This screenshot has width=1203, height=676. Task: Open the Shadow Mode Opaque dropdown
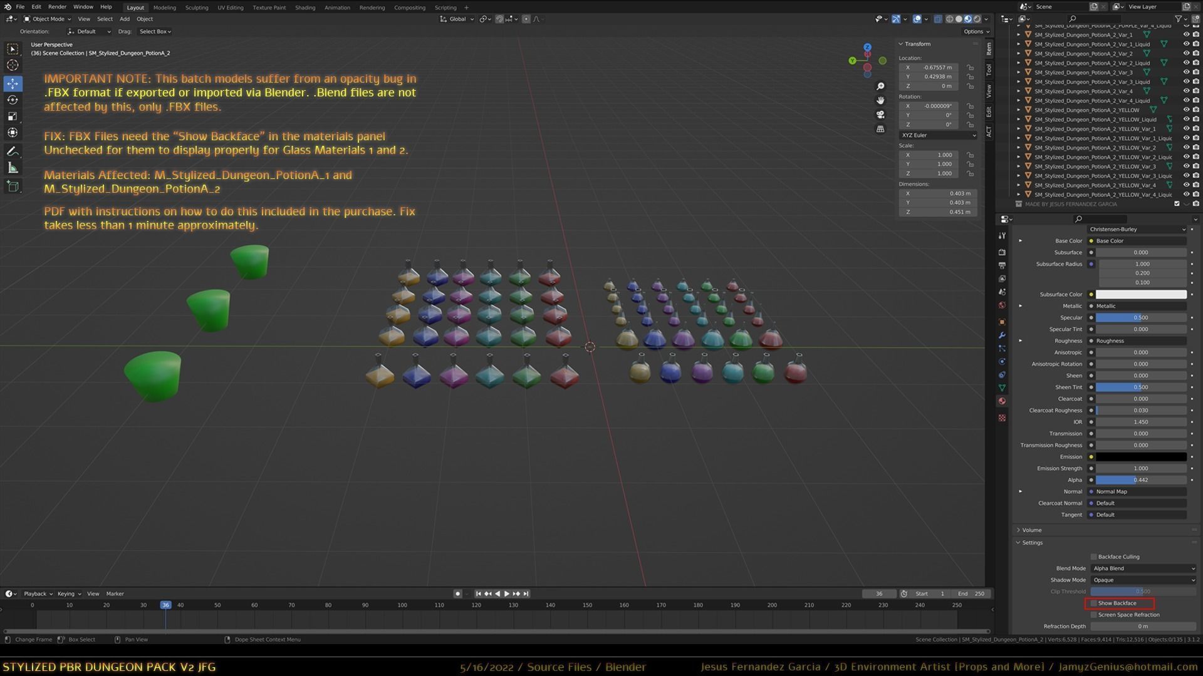(1143, 580)
